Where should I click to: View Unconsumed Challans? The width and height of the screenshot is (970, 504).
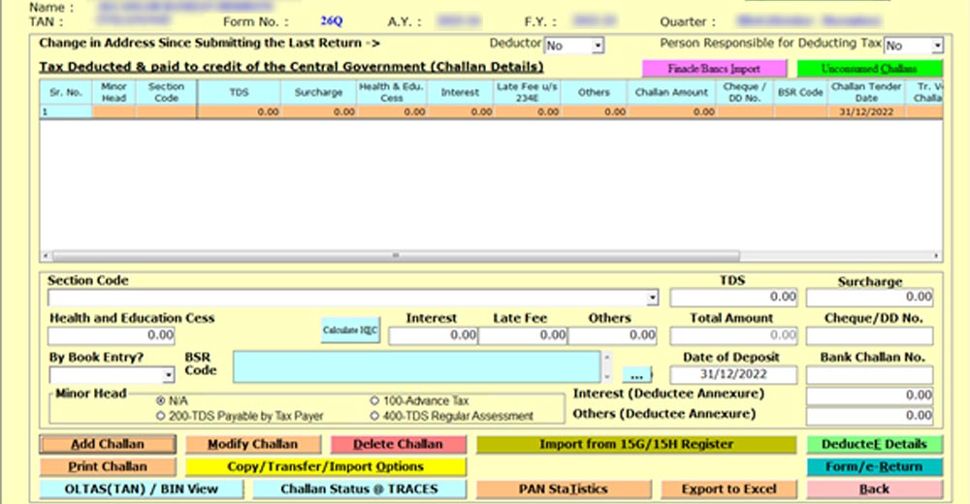pos(869,70)
